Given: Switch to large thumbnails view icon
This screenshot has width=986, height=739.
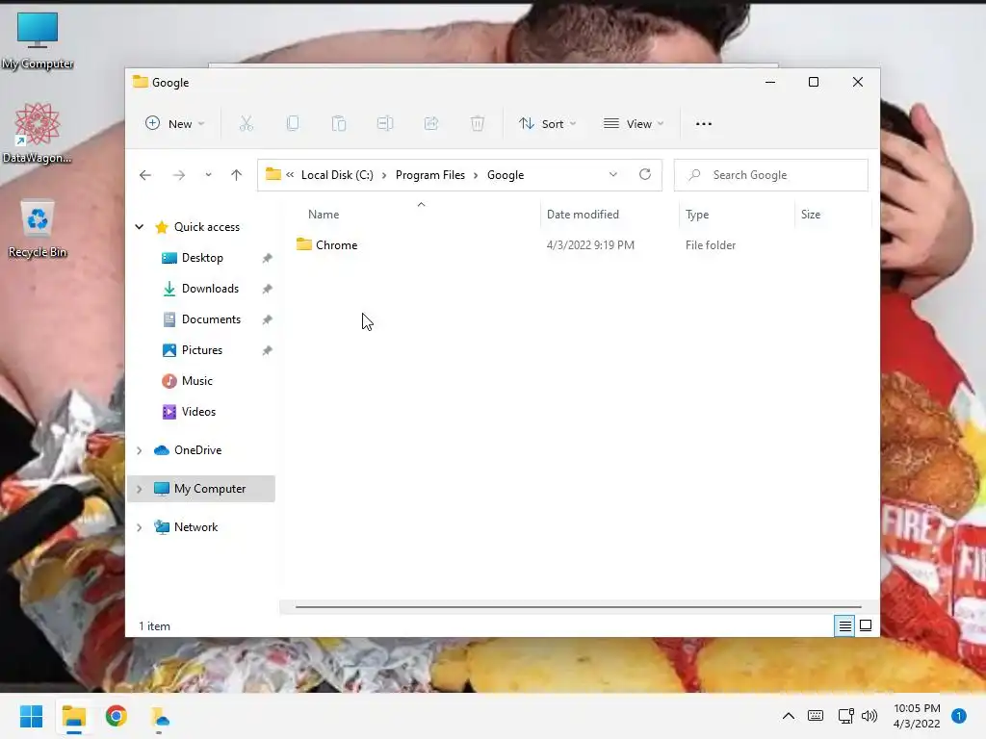Looking at the screenshot, I should coord(866,625).
